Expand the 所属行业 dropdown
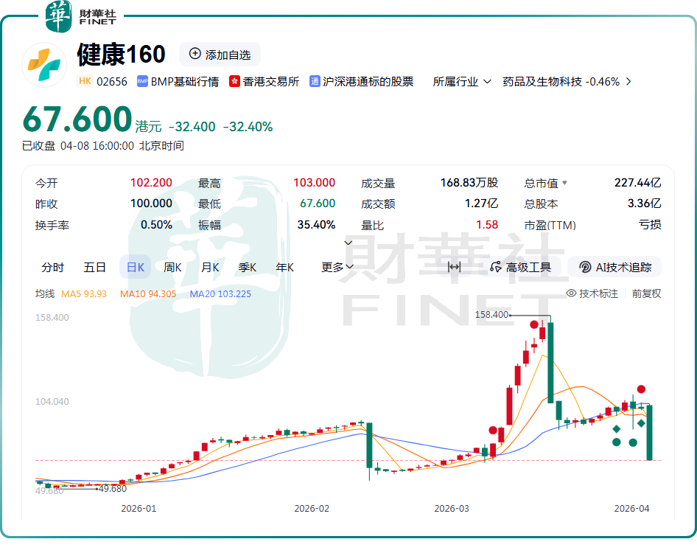The height and width of the screenshot is (553, 697). (x=462, y=82)
